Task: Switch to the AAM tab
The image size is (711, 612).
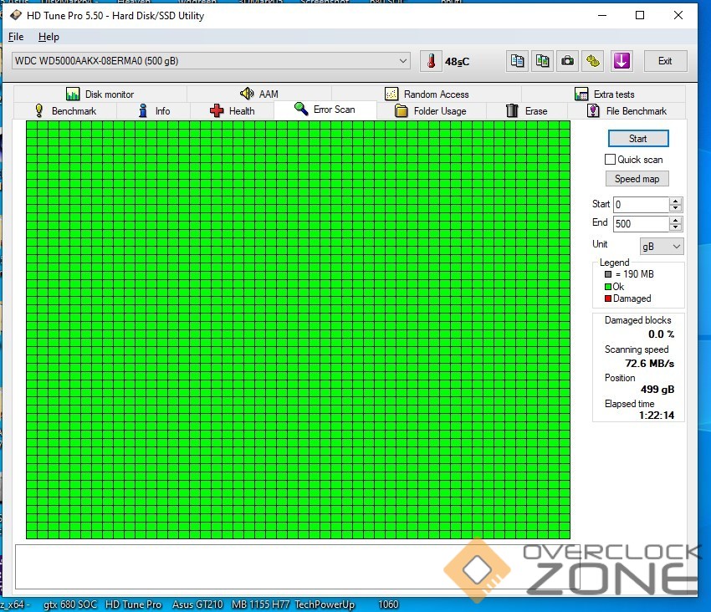Action: [259, 94]
